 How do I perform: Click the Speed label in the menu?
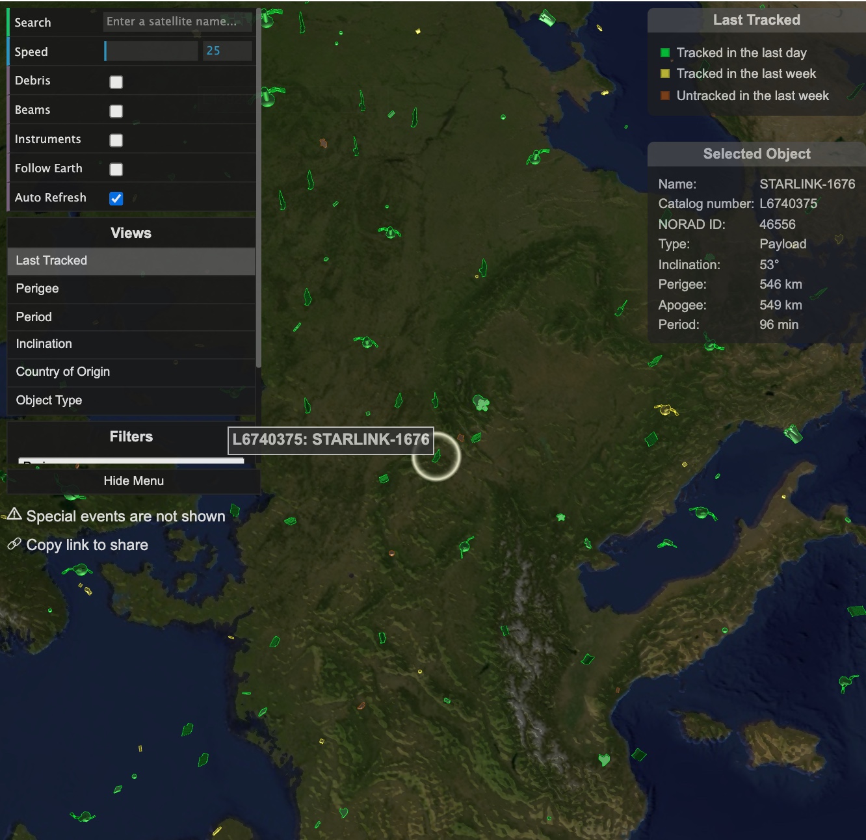pyautogui.click(x=31, y=52)
